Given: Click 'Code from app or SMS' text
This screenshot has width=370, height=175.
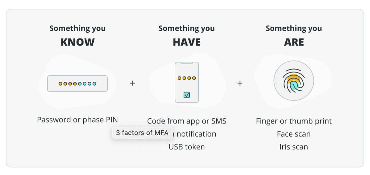Looking at the screenshot, I should click(187, 121).
